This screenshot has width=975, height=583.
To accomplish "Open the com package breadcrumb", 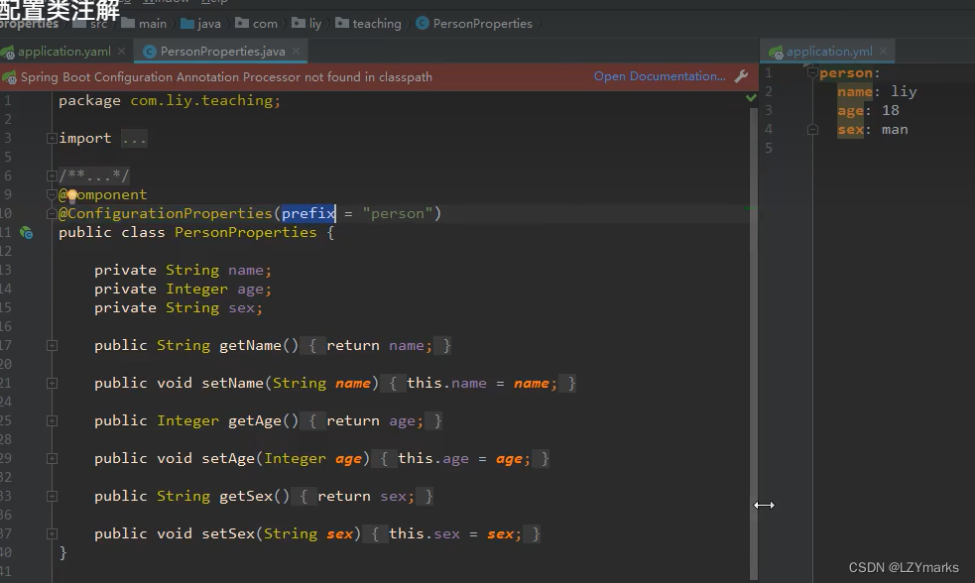I will [256, 24].
